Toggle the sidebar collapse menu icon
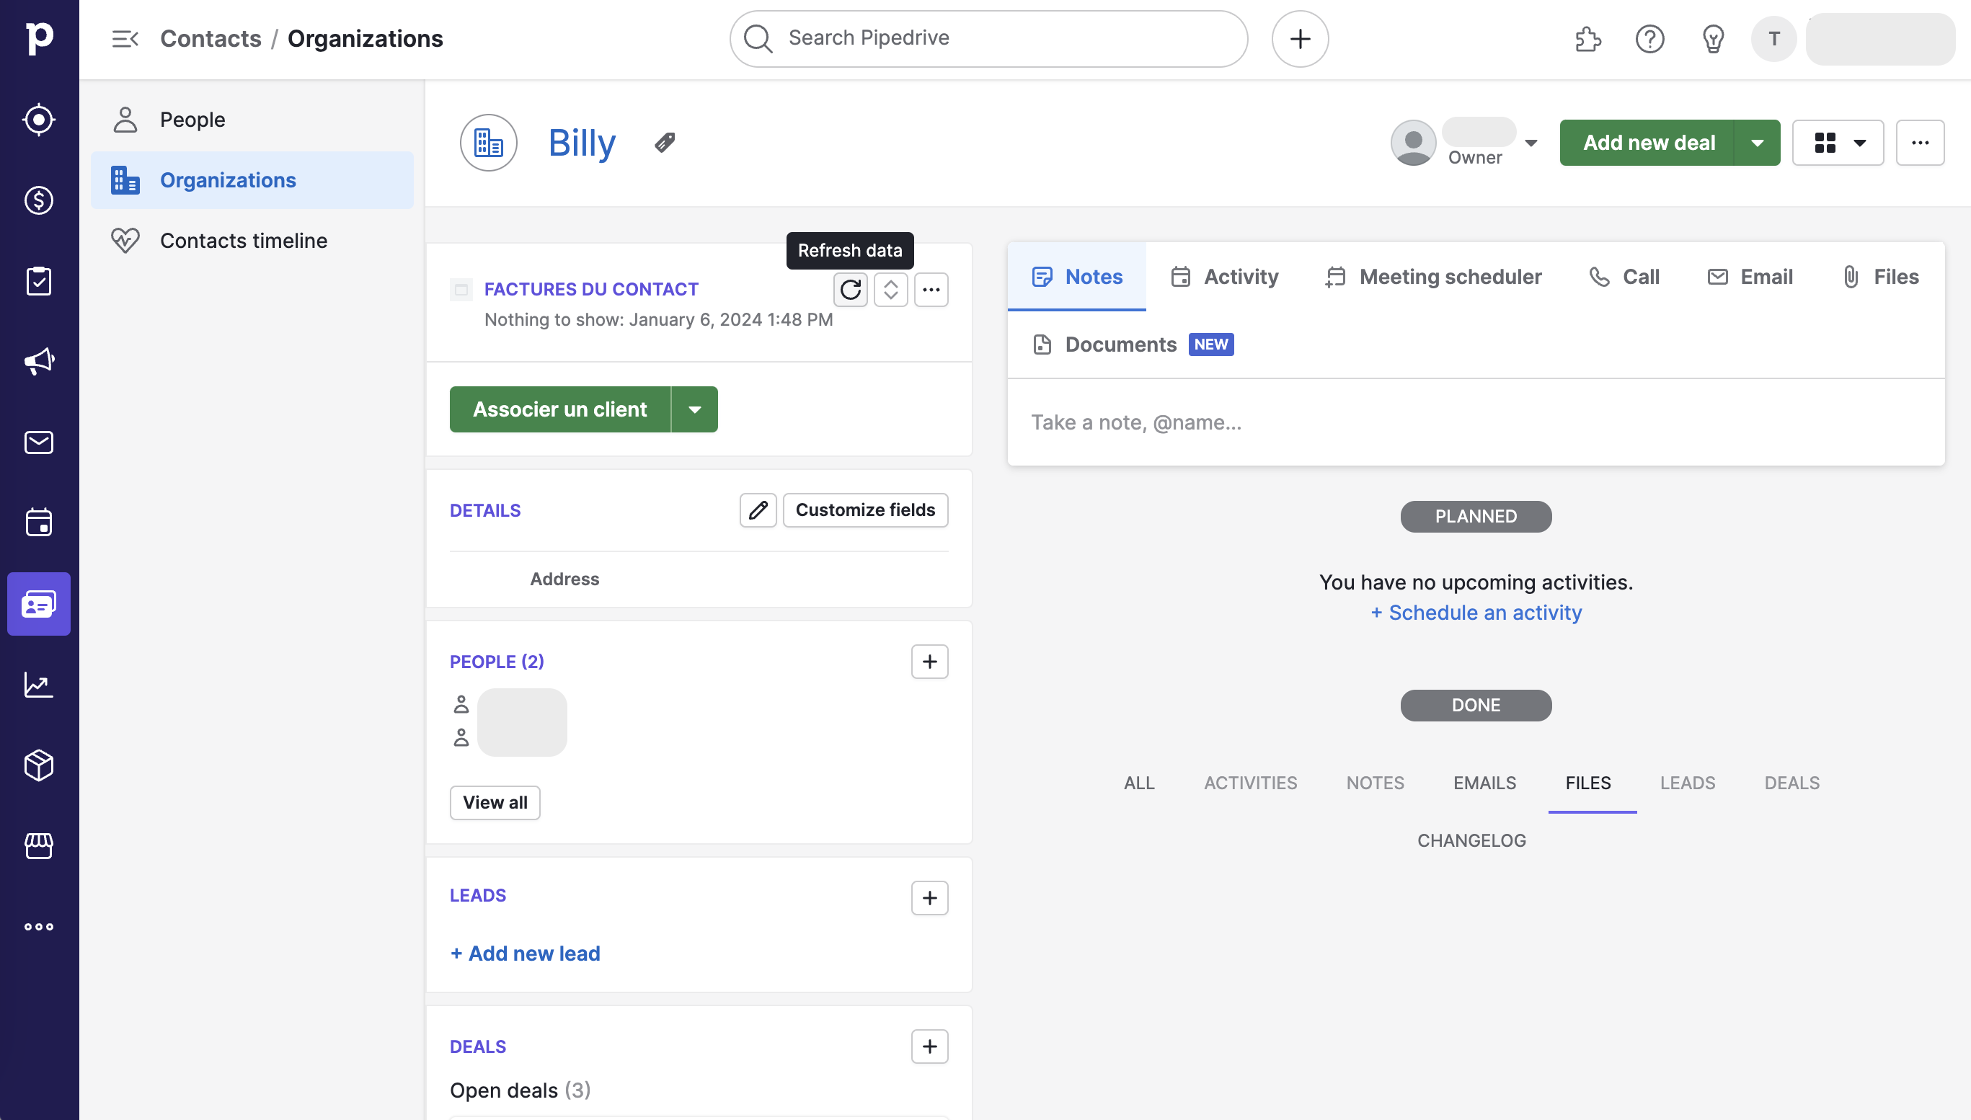 tap(125, 38)
